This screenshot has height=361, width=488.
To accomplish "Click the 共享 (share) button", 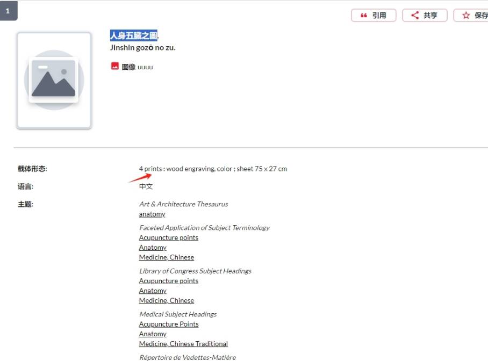I will [x=425, y=15].
